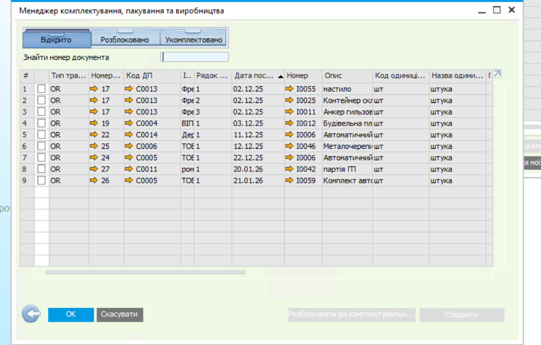Click the Скасувати button
541x345 pixels.
120,314
